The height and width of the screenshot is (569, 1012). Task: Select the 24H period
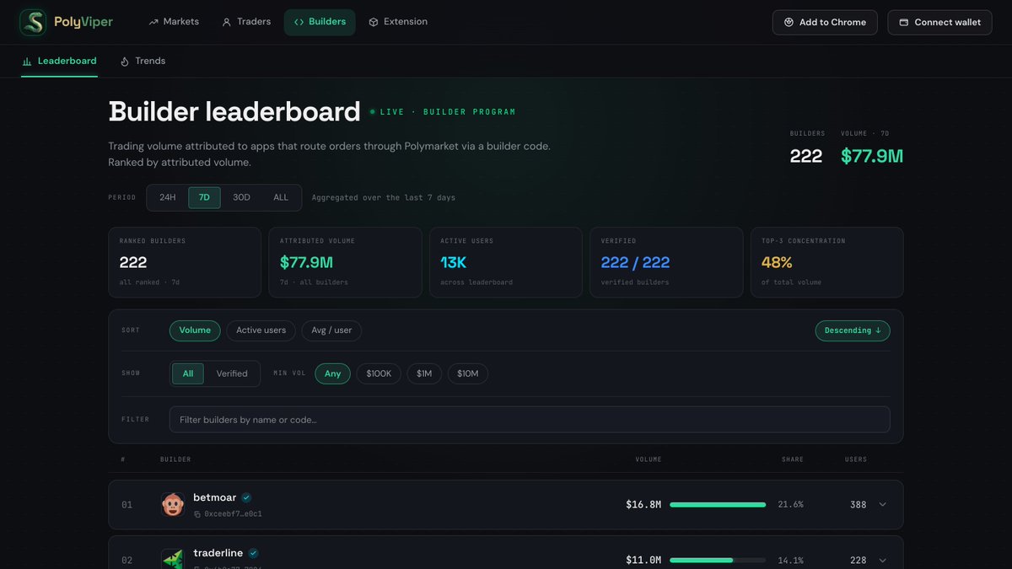coord(168,197)
